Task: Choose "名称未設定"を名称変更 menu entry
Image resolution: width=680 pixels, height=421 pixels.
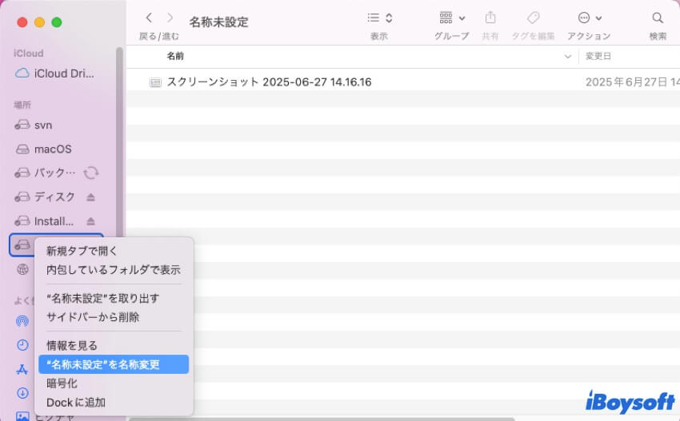Action: coord(103,364)
